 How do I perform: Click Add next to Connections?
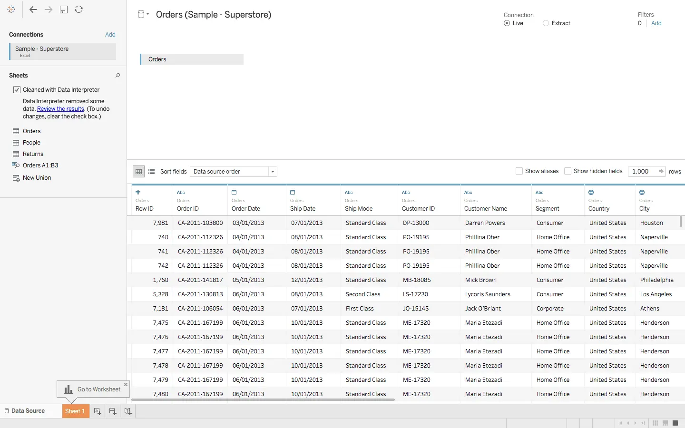coord(110,34)
